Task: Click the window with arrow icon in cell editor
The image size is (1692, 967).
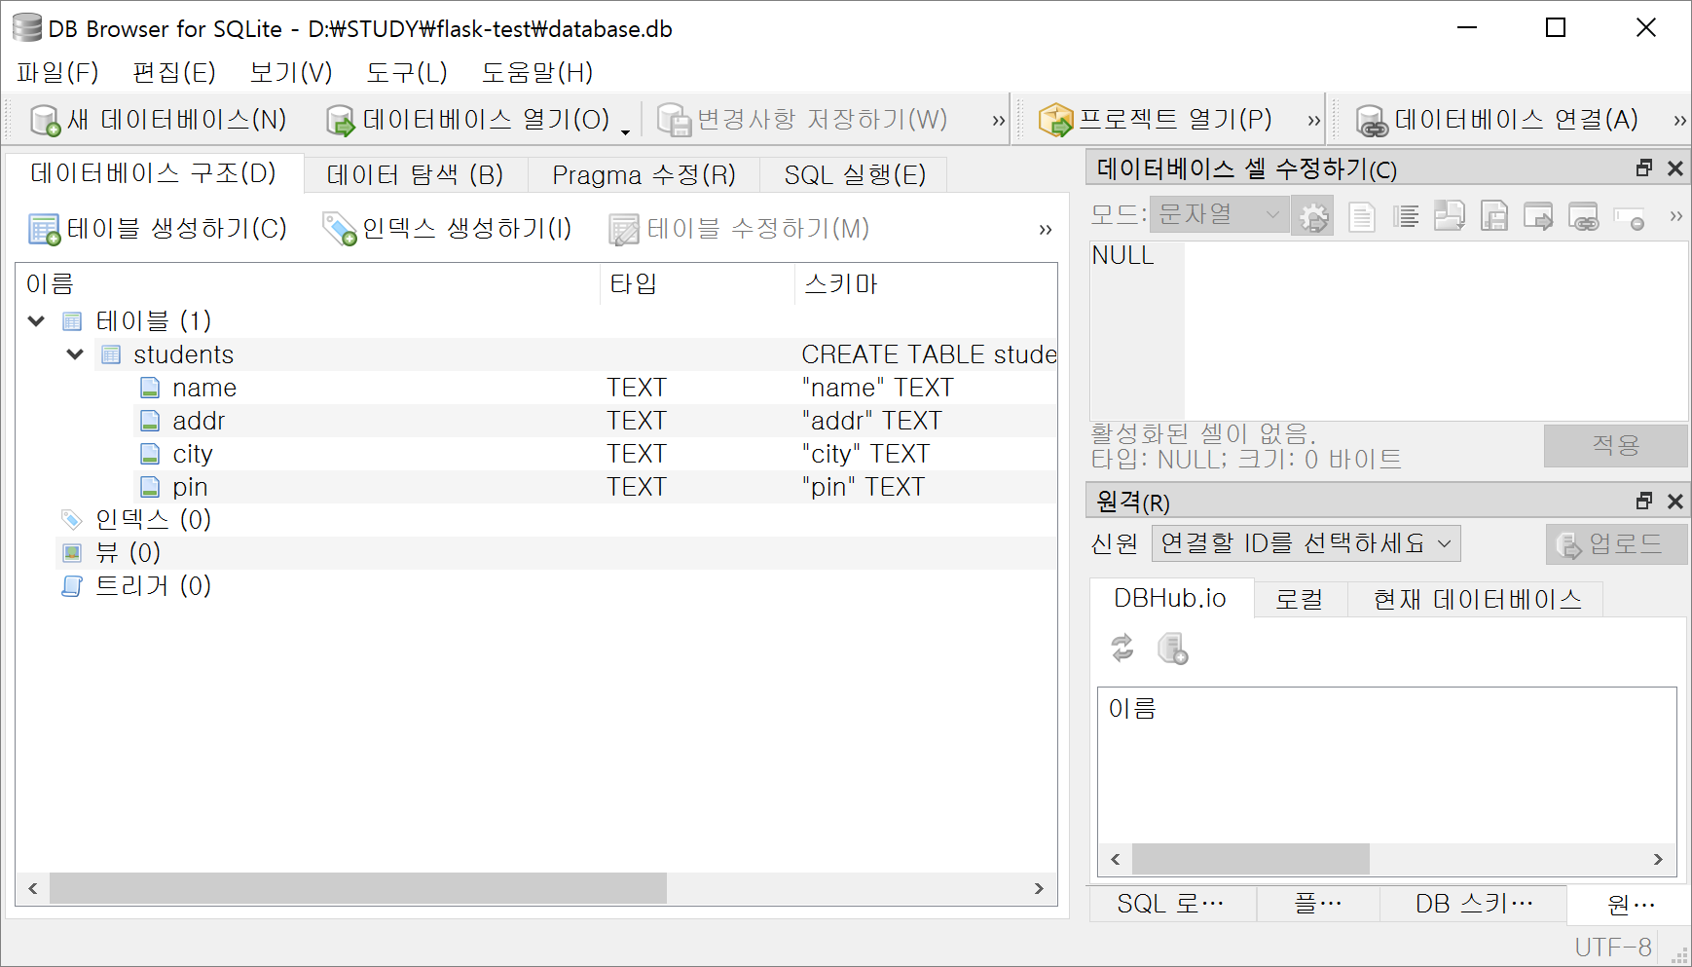Action: pos(1538,216)
